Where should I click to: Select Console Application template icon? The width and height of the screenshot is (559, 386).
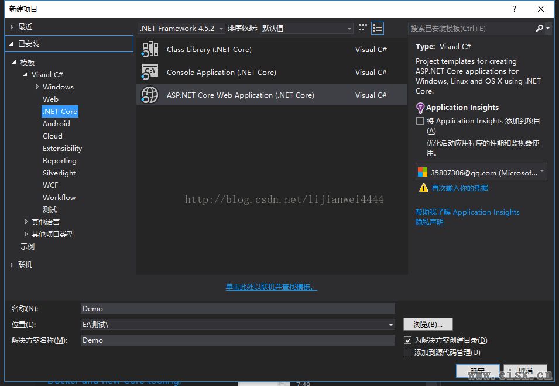point(150,72)
